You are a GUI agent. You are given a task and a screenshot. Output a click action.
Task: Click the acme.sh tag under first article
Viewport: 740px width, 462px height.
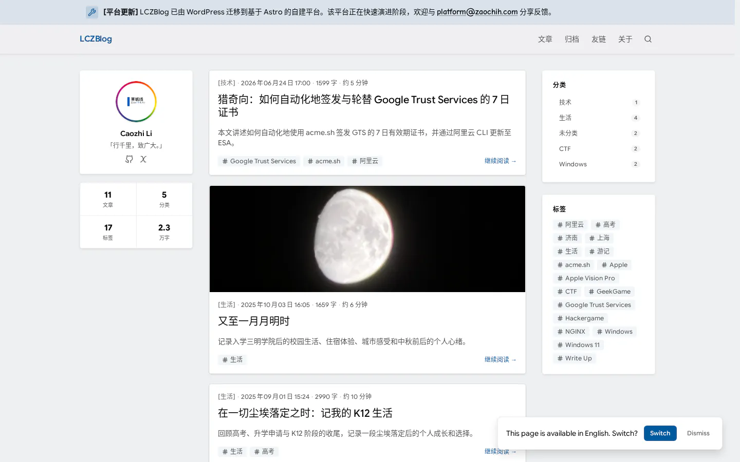(324, 161)
